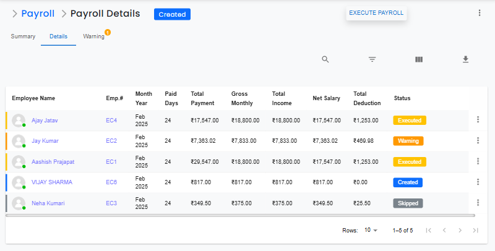This screenshot has width=495, height=251.
Task: Sort by the Net Salary column header
Action: pos(326,98)
